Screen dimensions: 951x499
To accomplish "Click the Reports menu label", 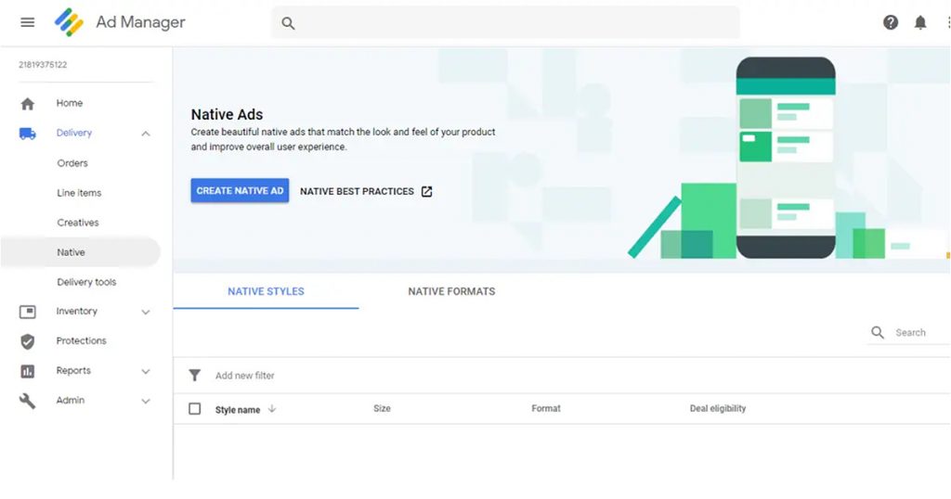I will pyautogui.click(x=73, y=370).
